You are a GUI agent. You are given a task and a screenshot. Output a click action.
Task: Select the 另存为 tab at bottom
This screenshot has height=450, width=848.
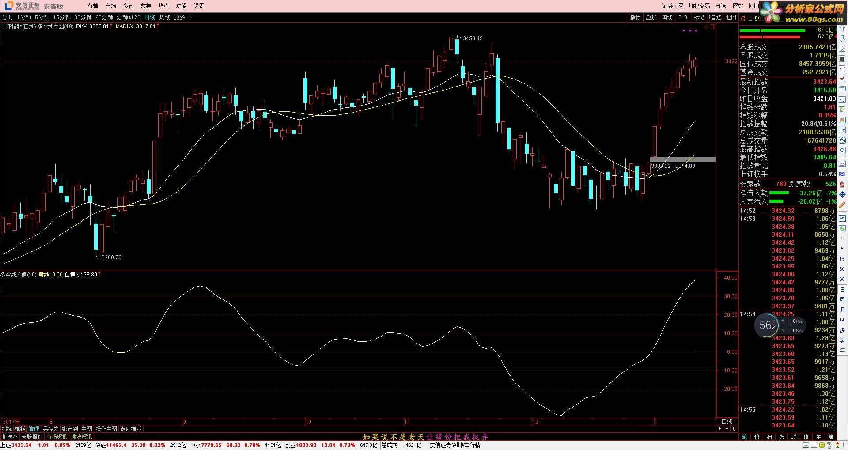click(50, 429)
